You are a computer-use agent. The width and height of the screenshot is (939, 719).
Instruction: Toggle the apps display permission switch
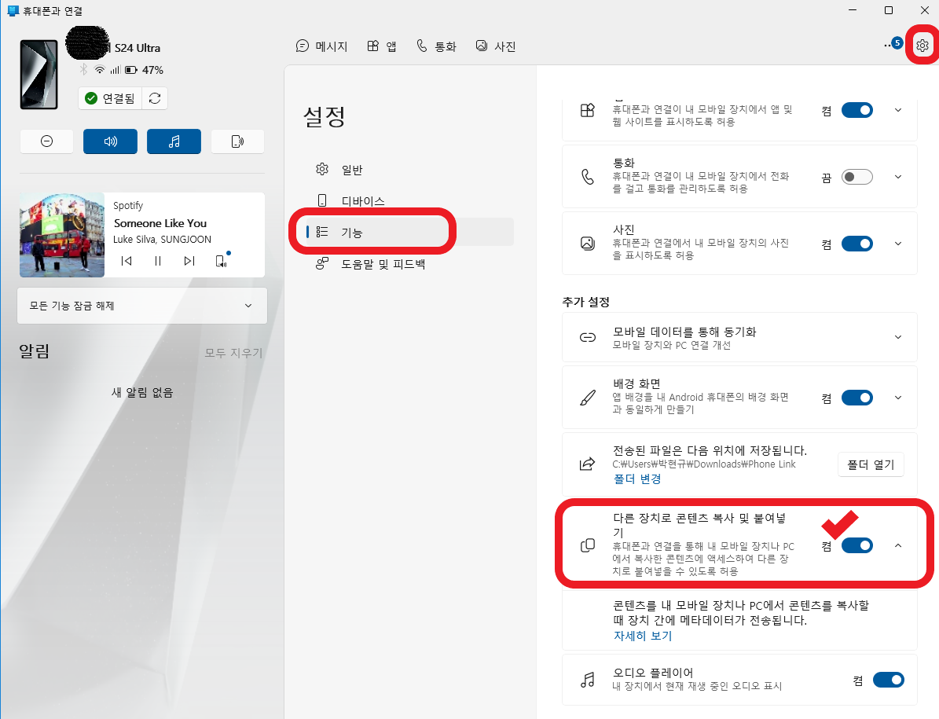click(857, 110)
